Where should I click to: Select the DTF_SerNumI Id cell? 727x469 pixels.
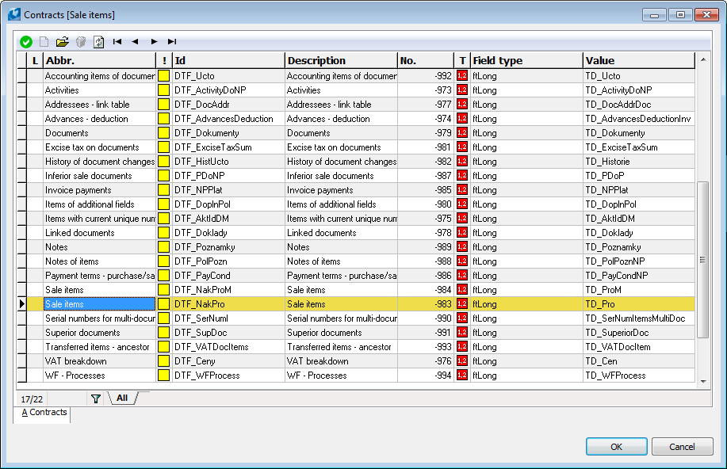click(x=228, y=318)
